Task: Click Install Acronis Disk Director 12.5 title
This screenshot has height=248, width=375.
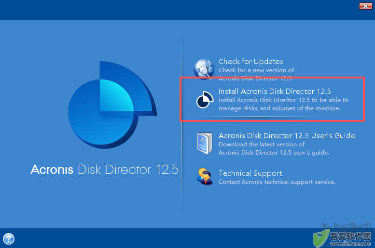Action: (x=275, y=91)
